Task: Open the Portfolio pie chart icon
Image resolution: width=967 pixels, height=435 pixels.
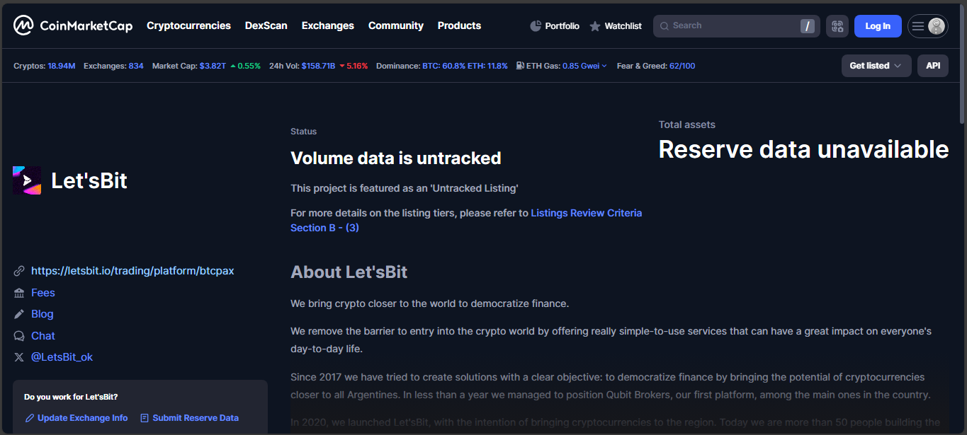Action: coord(536,26)
